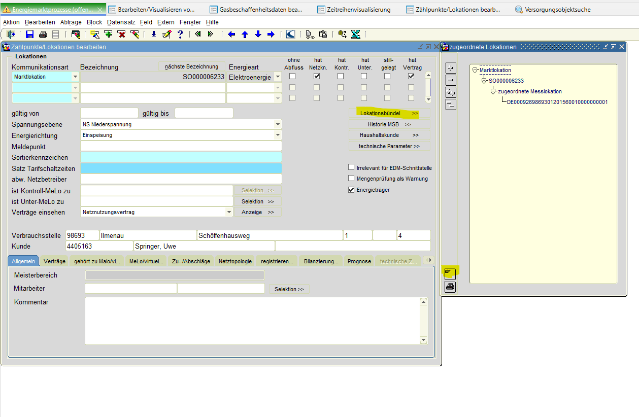Collapse the zugeordnete Messlokation tree node
The image size is (639, 417).
(493, 91)
